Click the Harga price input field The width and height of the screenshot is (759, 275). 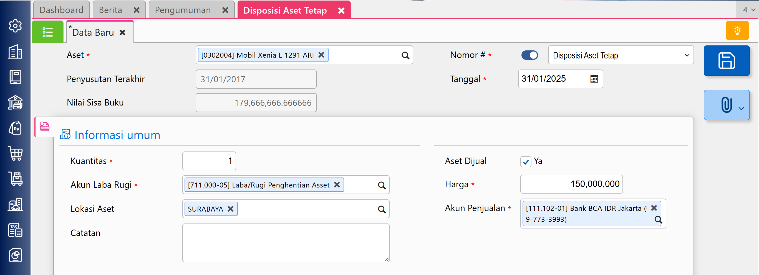571,184
